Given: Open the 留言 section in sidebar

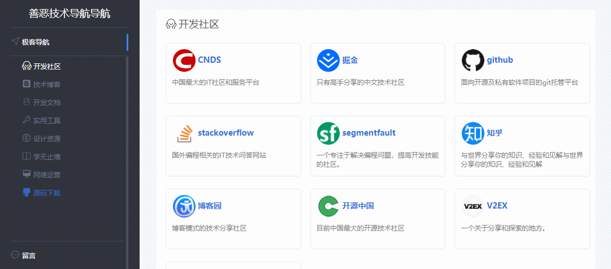Looking at the screenshot, I should (x=29, y=255).
